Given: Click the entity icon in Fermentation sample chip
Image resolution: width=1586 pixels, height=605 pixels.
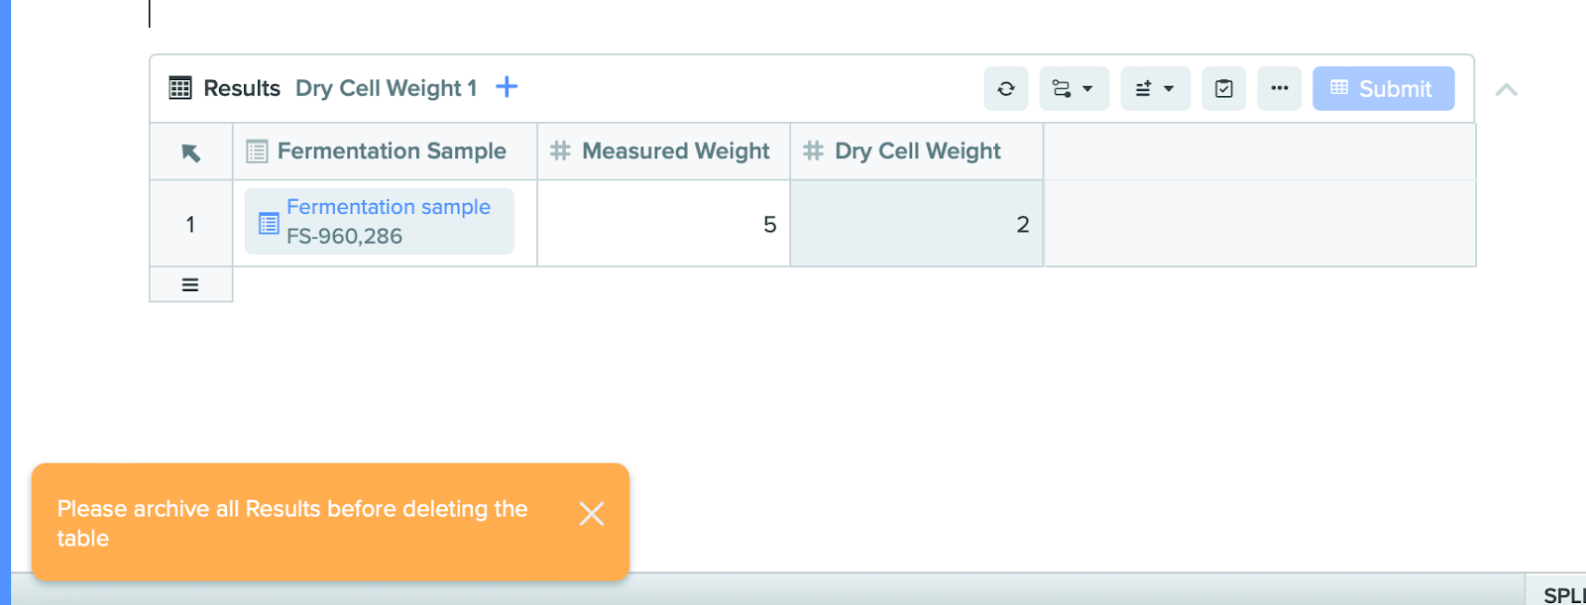Looking at the screenshot, I should tap(268, 223).
